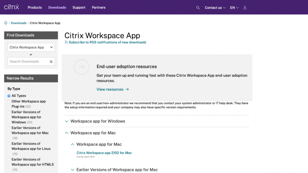Choose Earlier Versions of Workspace app for Linux
308x173 pixels.
pos(9,144)
